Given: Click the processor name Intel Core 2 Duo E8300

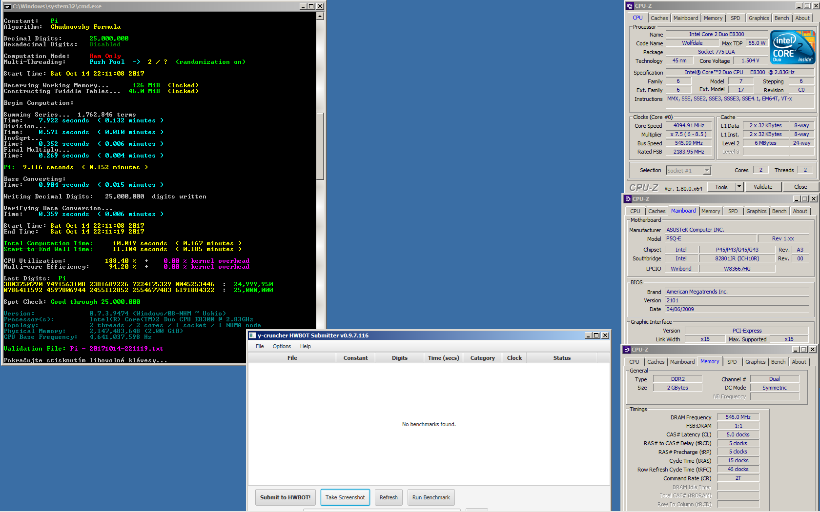Looking at the screenshot, I should tap(716, 34).
